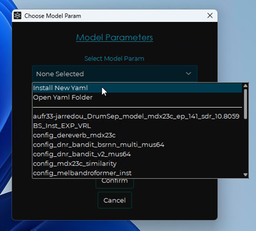Choose config_dnr_bandit_bsrnn_multi_mus64
The height and width of the screenshot is (231, 256).
[137, 145]
